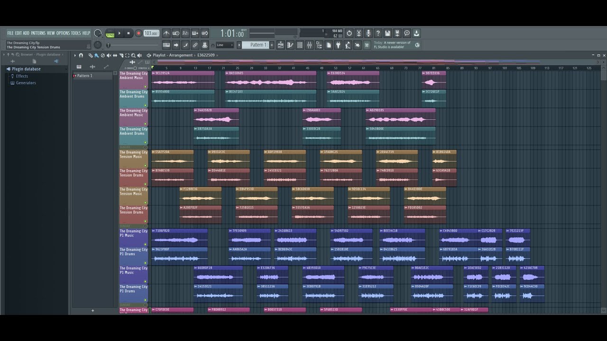Click the one-click audio recording microphone

coord(368,33)
